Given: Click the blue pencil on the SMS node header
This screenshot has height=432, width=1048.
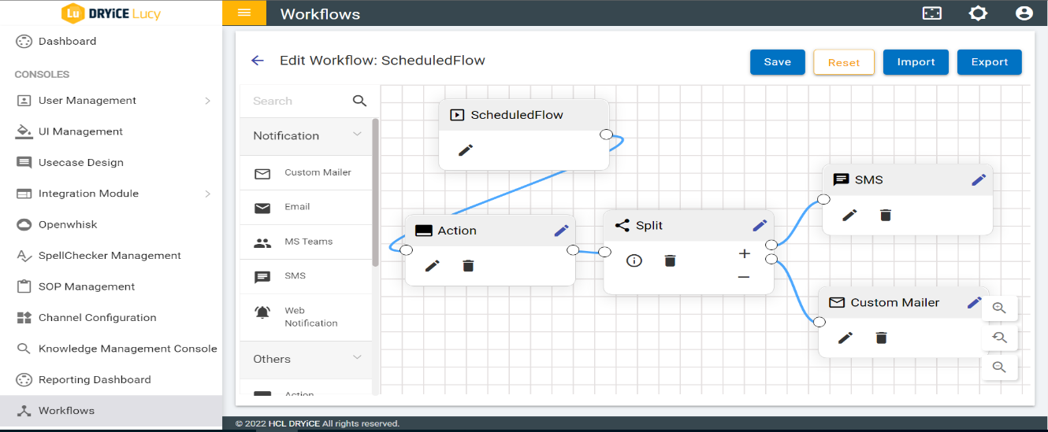Looking at the screenshot, I should [x=979, y=179].
